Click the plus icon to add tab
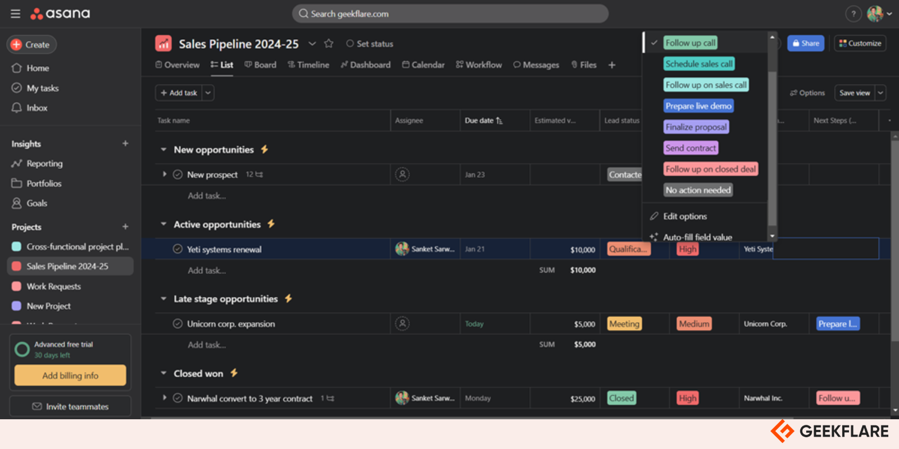The width and height of the screenshot is (899, 449). pos(612,65)
